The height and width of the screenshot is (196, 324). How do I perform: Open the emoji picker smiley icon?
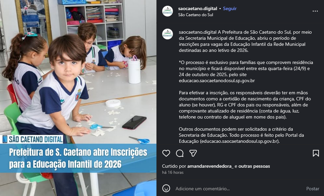tap(166, 188)
